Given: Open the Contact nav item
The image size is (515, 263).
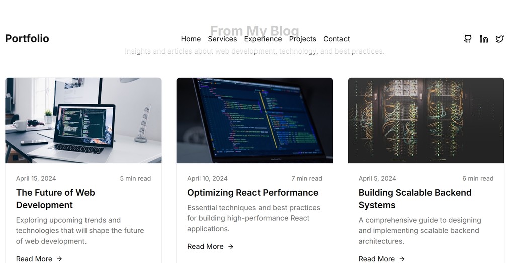Looking at the screenshot, I should pos(336,39).
